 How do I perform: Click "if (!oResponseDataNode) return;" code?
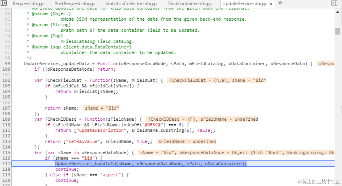pos(75,69)
